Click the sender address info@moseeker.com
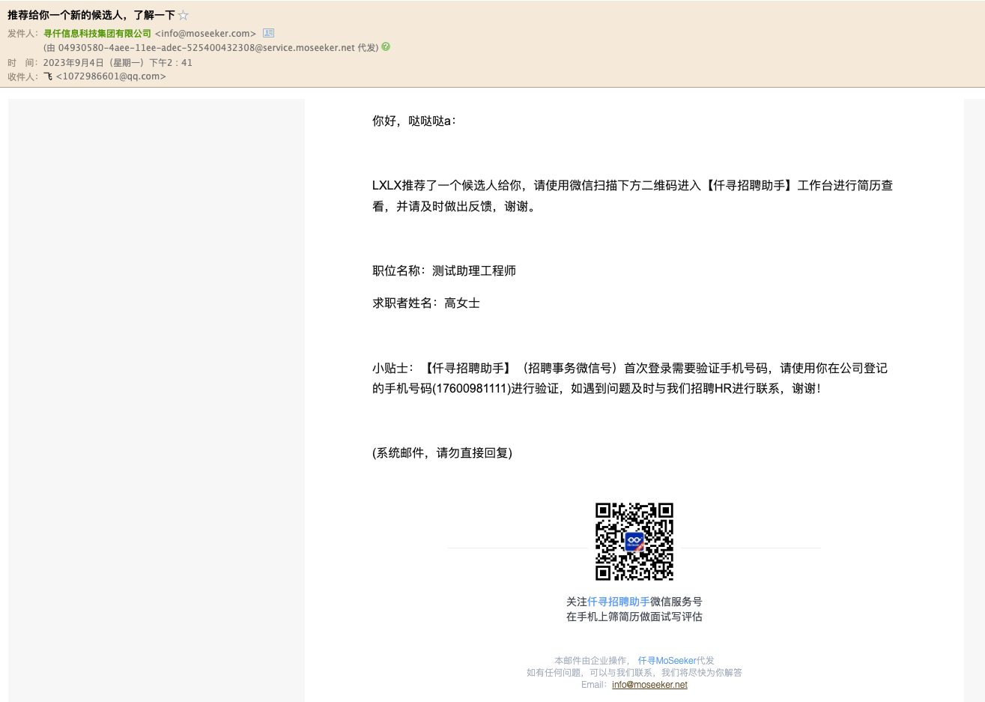This screenshot has height=702, width=985. [x=205, y=33]
